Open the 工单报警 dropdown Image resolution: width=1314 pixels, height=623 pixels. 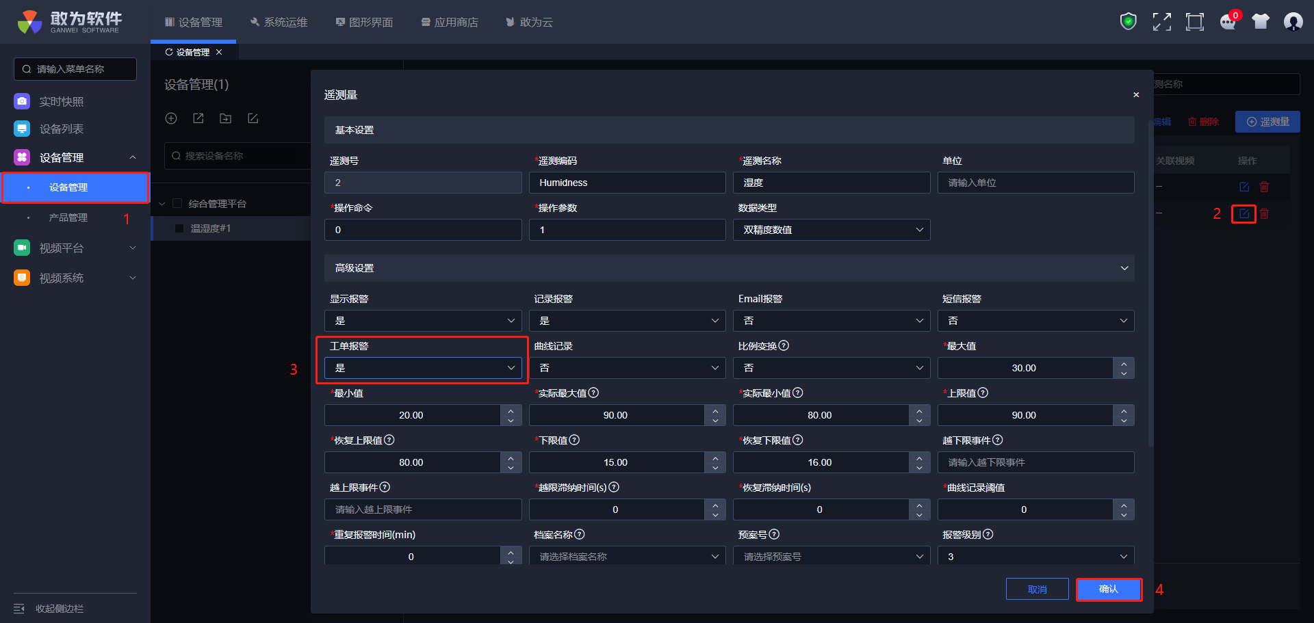pos(423,368)
